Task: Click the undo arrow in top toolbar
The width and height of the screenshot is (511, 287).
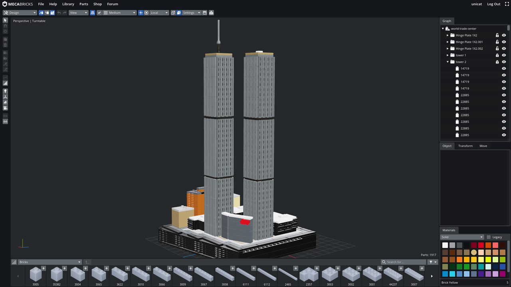Action: (59, 13)
